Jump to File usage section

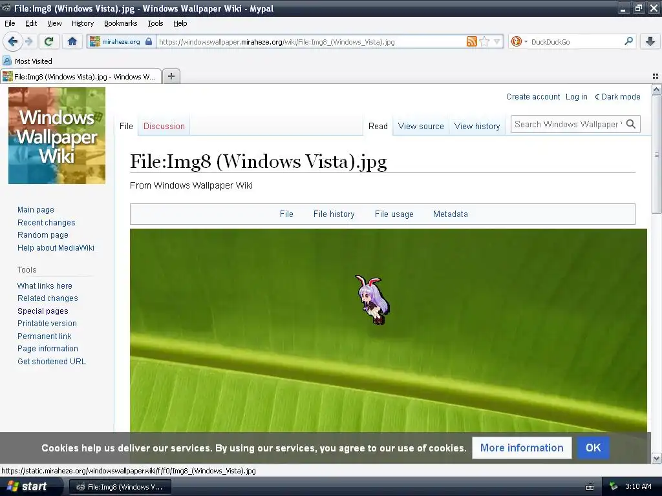(x=394, y=214)
